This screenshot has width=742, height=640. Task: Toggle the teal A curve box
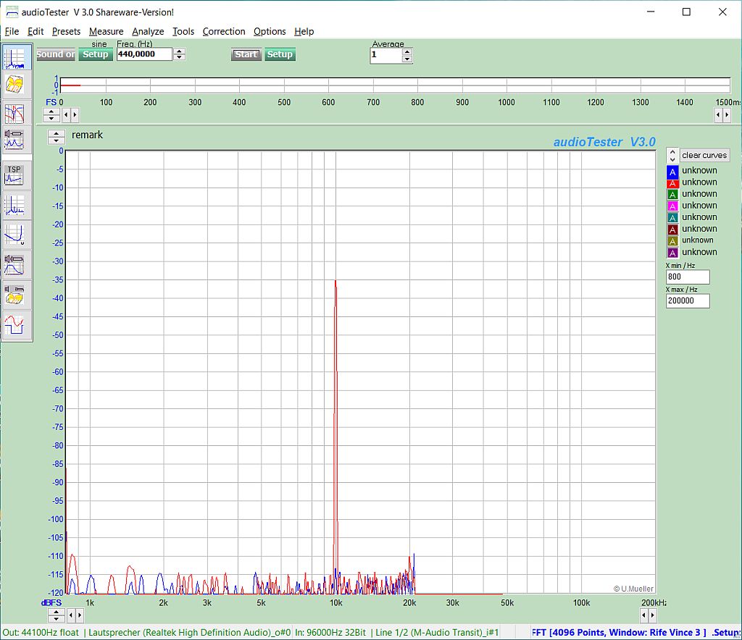tap(672, 217)
